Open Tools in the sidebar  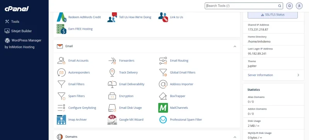click(x=12, y=22)
